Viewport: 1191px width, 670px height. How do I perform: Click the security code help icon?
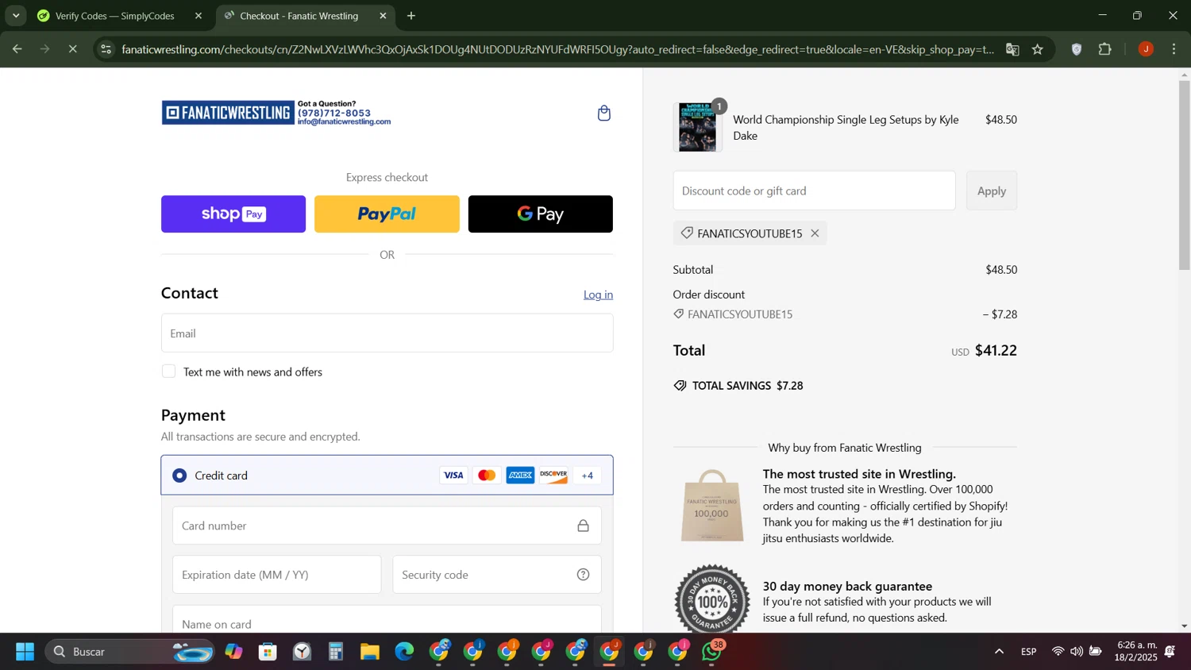(583, 575)
